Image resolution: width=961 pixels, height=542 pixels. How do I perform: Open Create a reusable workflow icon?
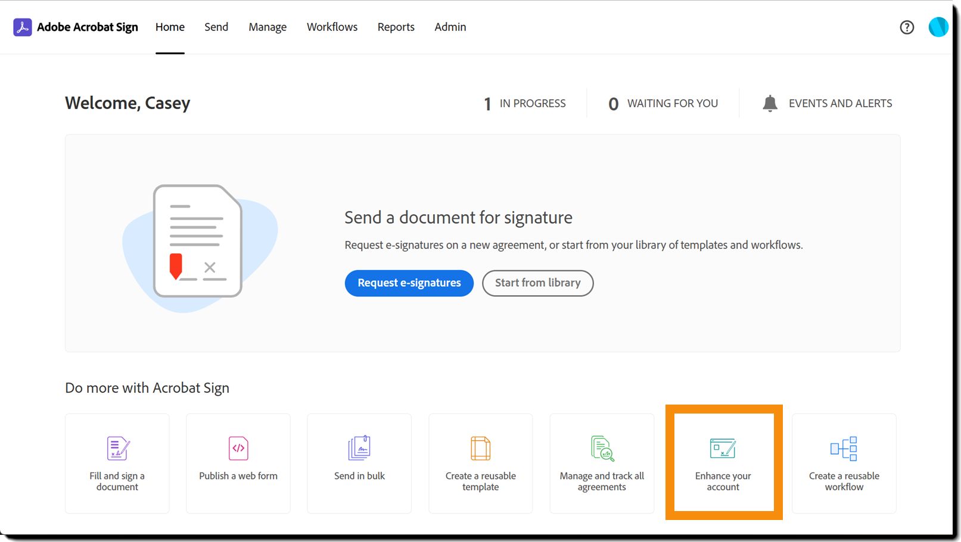(844, 449)
